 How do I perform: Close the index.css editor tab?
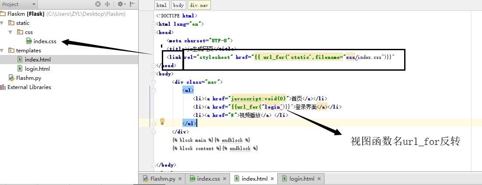click(x=225, y=179)
